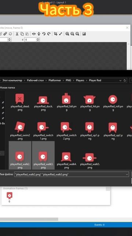Select the Crop tool icon
132x236 pixels.
point(55,34)
